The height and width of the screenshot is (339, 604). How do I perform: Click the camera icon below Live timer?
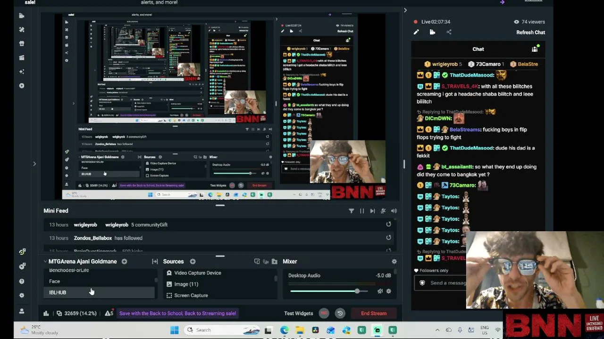coord(432,32)
